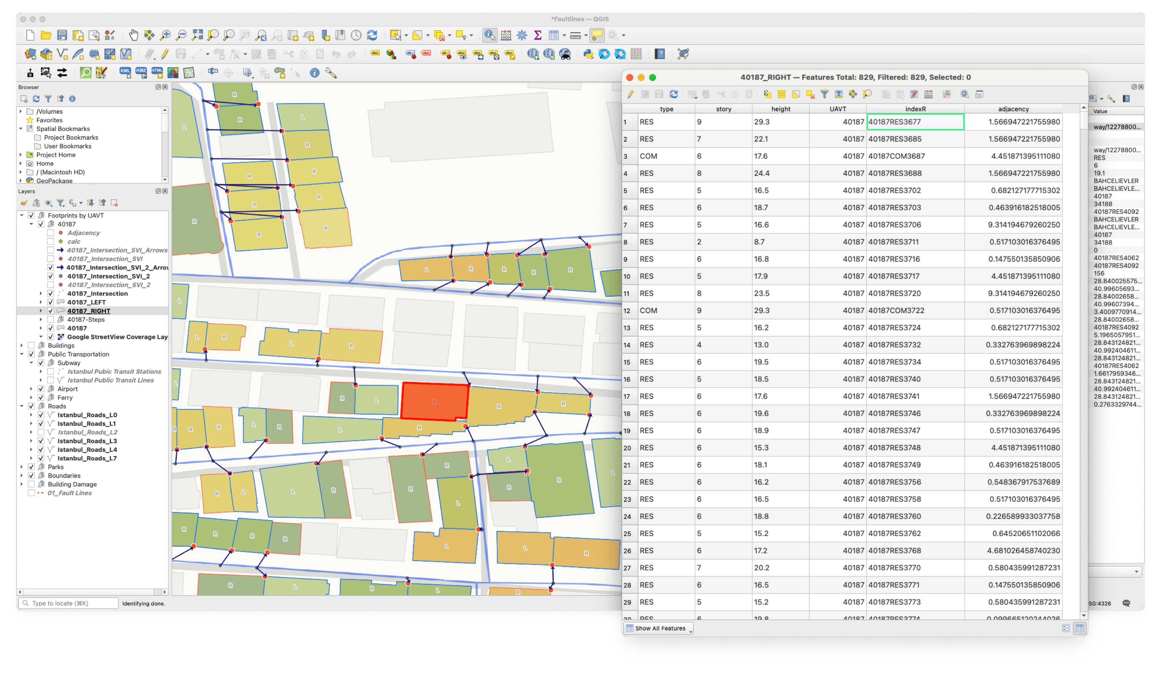Toggle the calc layer checkbox
Viewport: 1161px width, 679px height.
point(51,241)
